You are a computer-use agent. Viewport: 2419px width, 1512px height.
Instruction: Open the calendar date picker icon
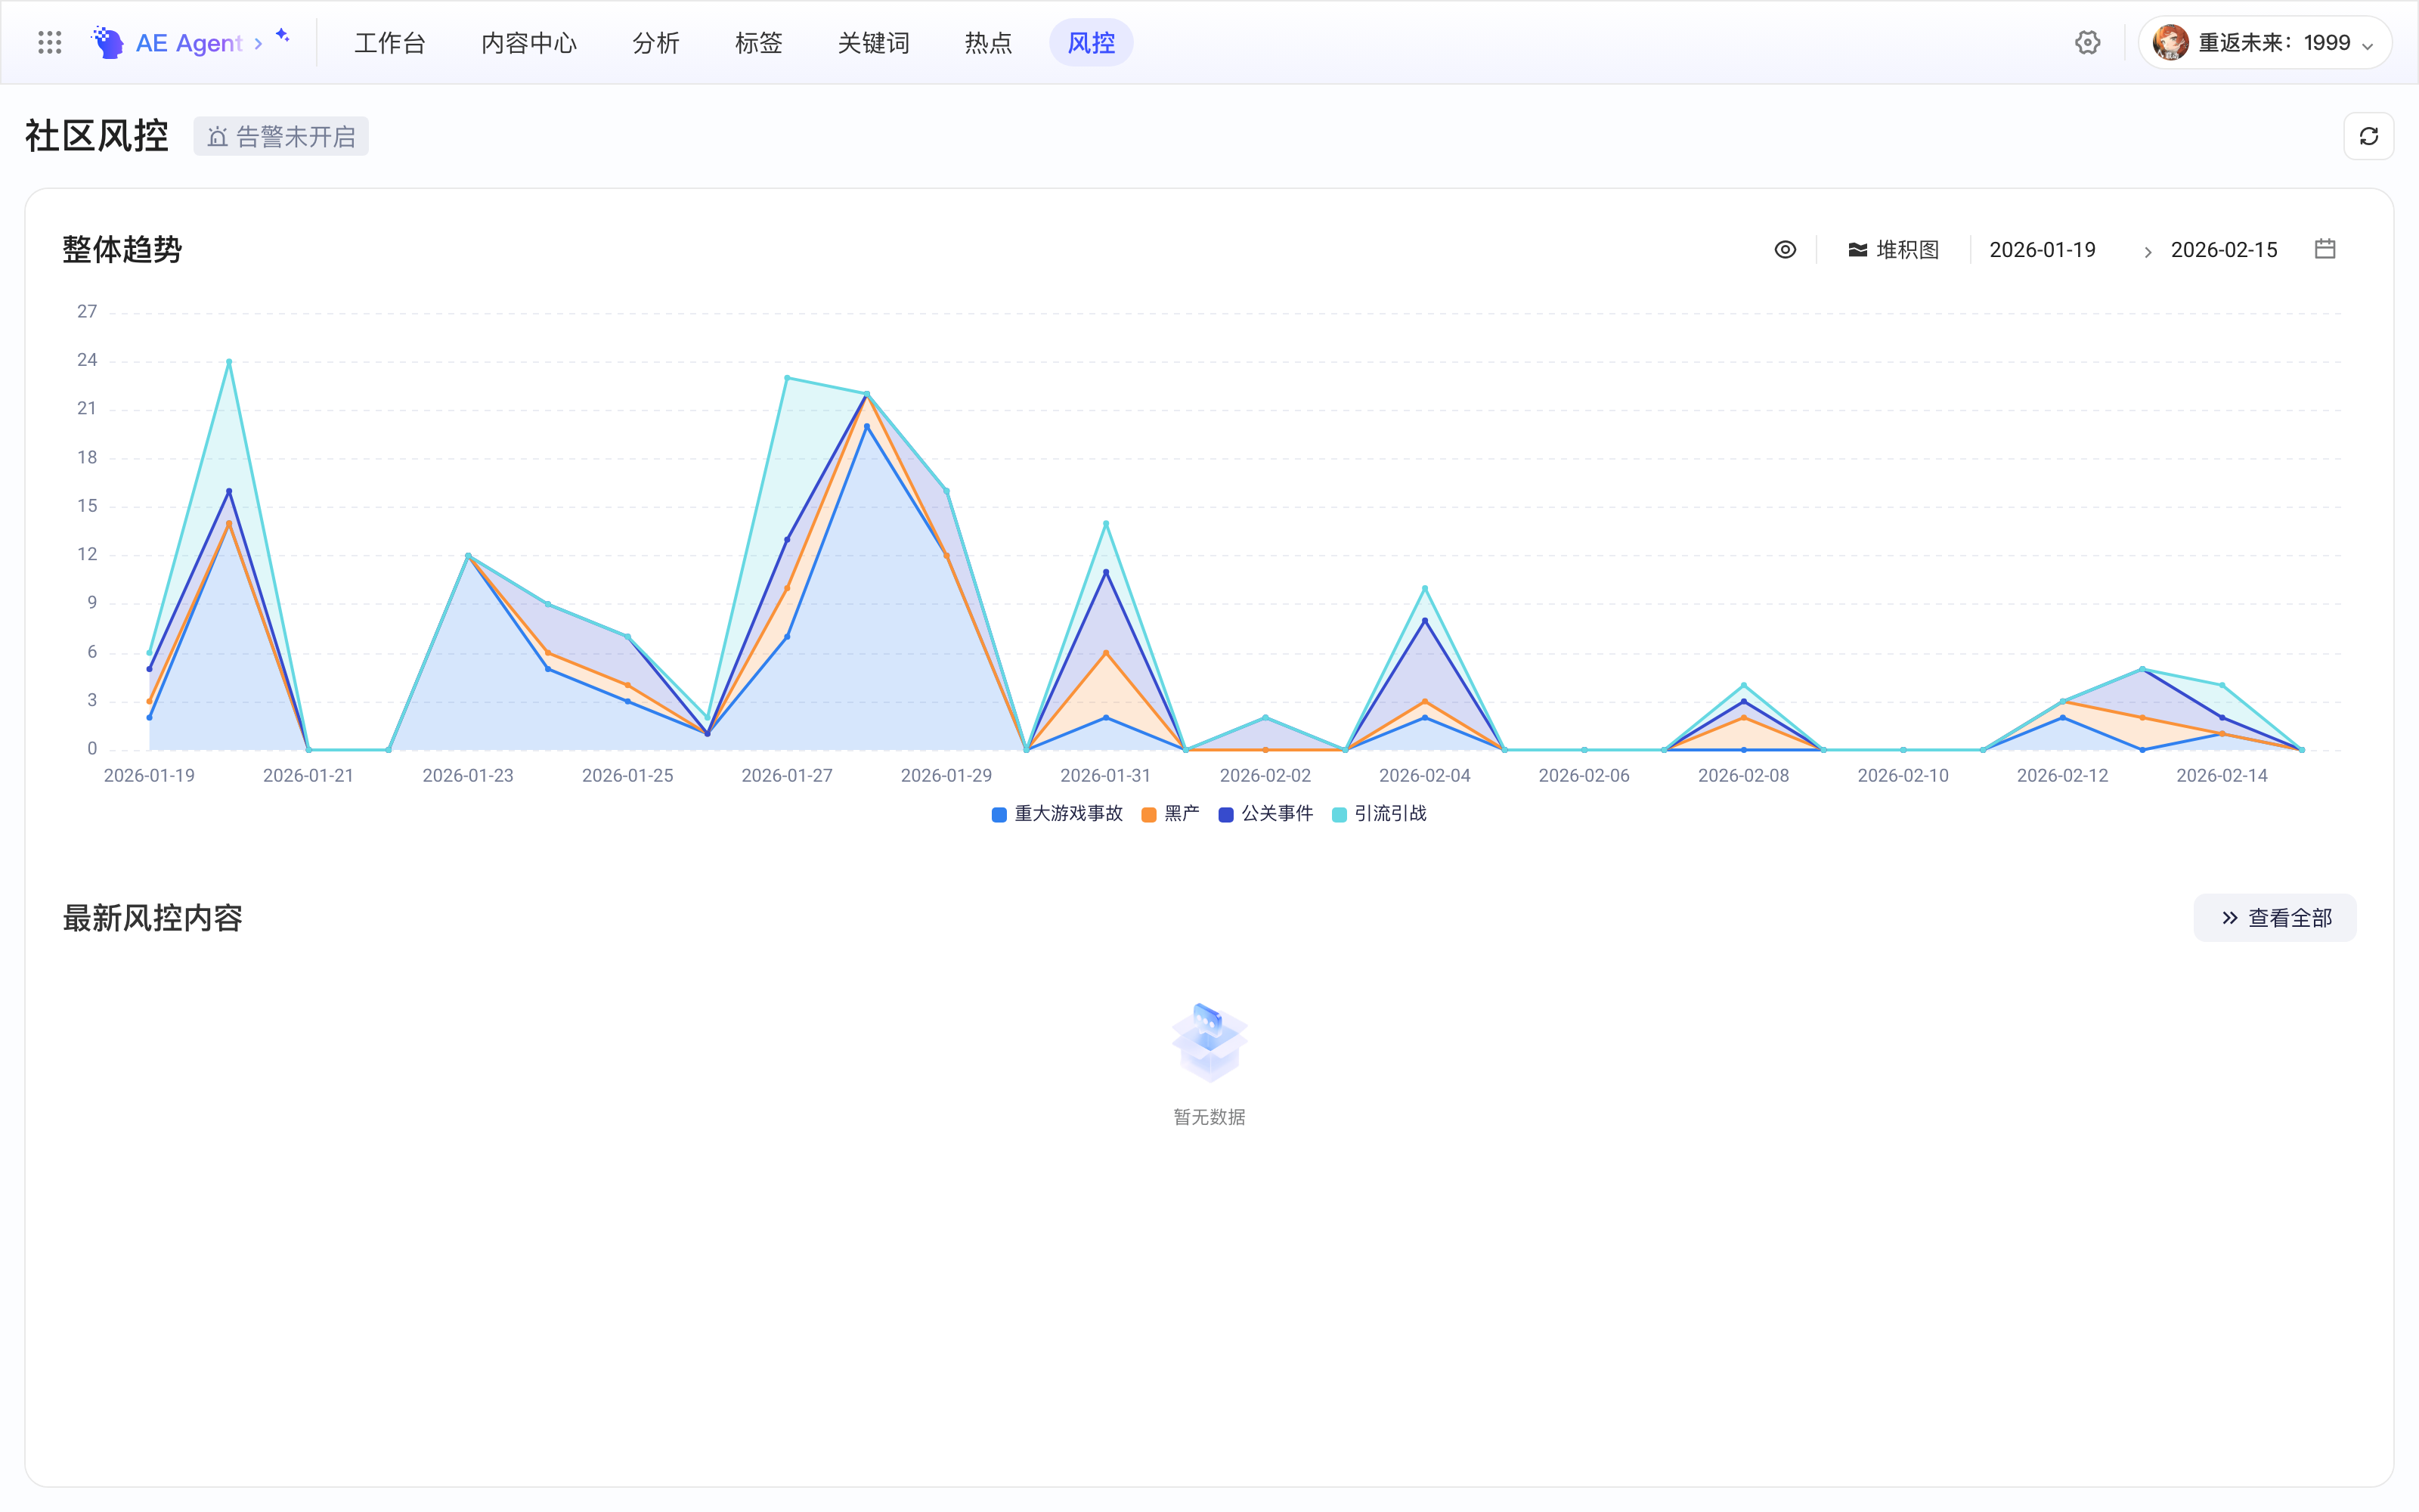(2325, 249)
